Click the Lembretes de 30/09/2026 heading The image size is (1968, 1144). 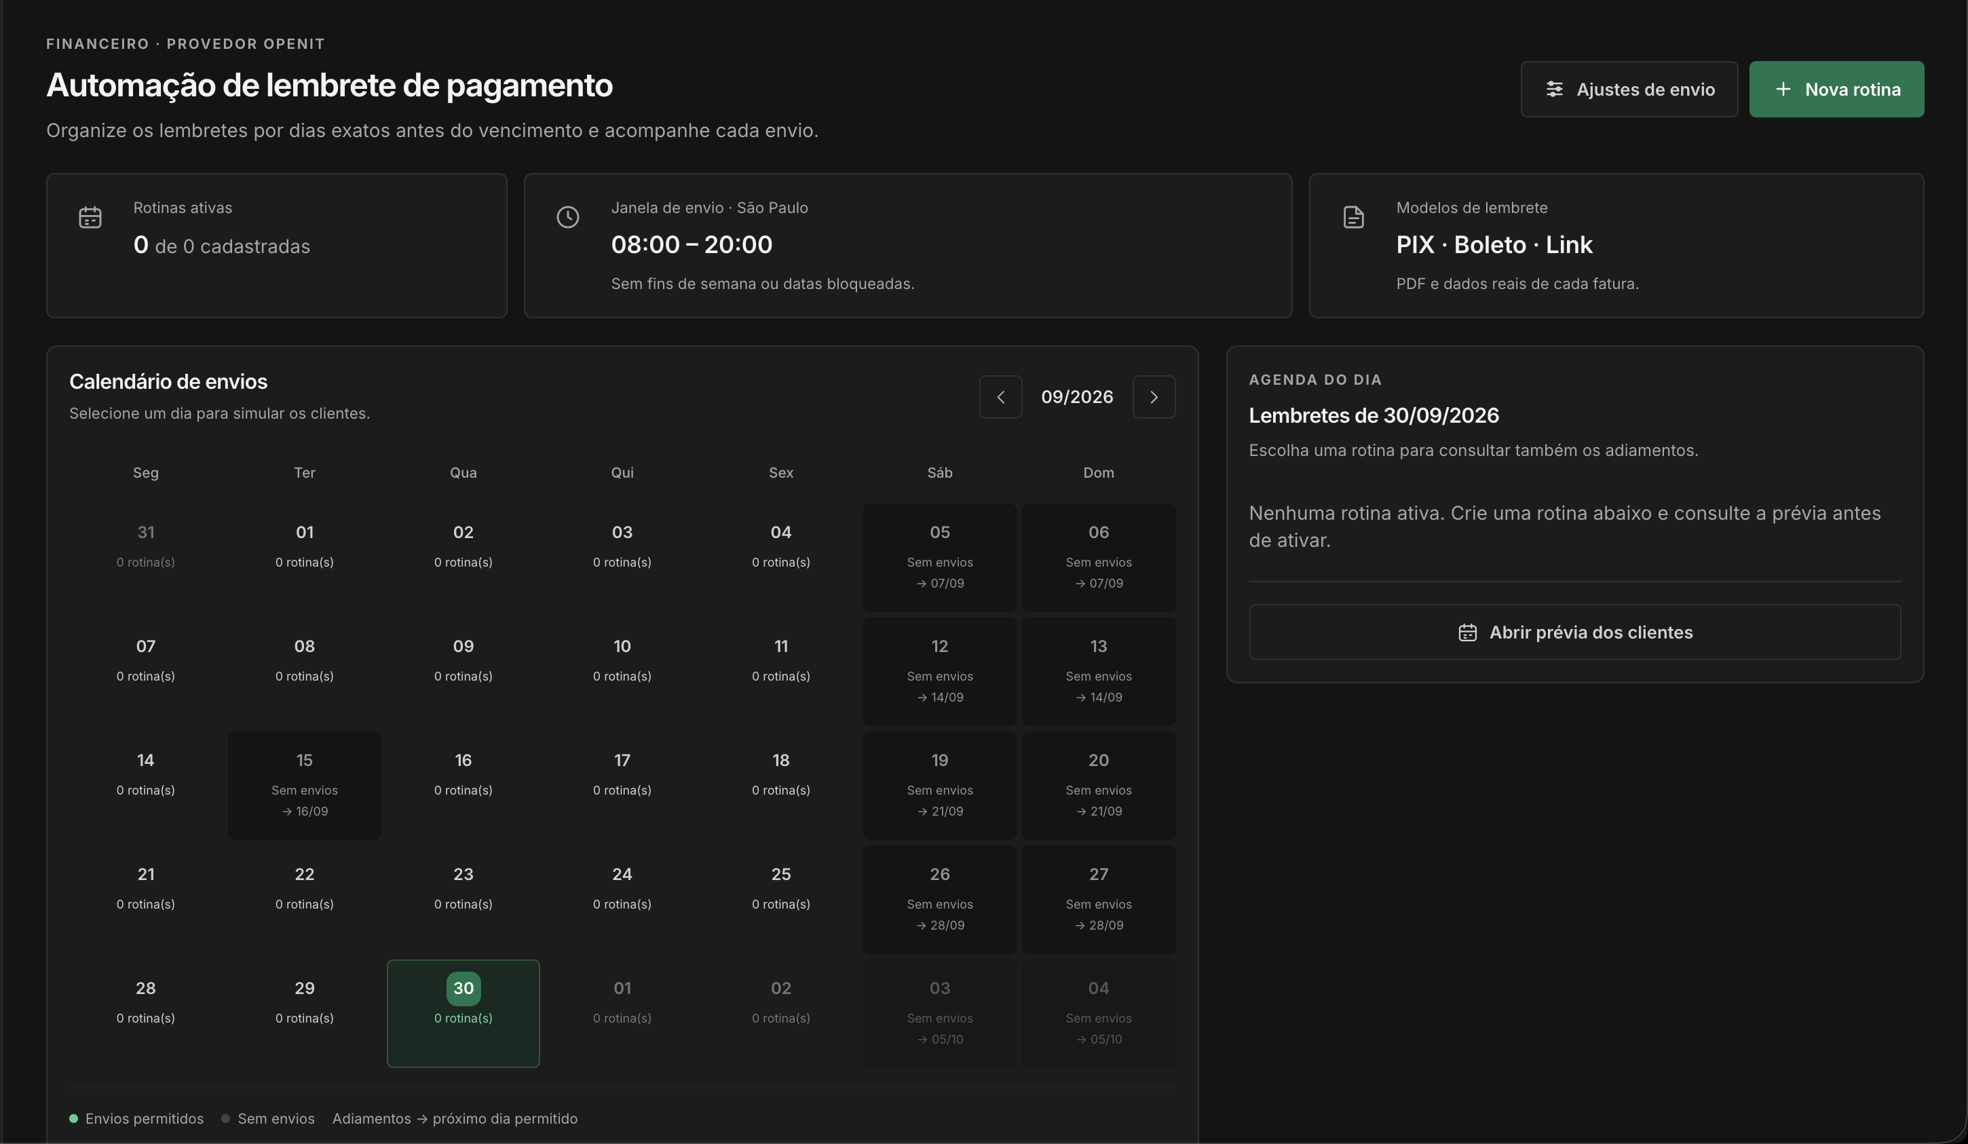click(x=1374, y=415)
